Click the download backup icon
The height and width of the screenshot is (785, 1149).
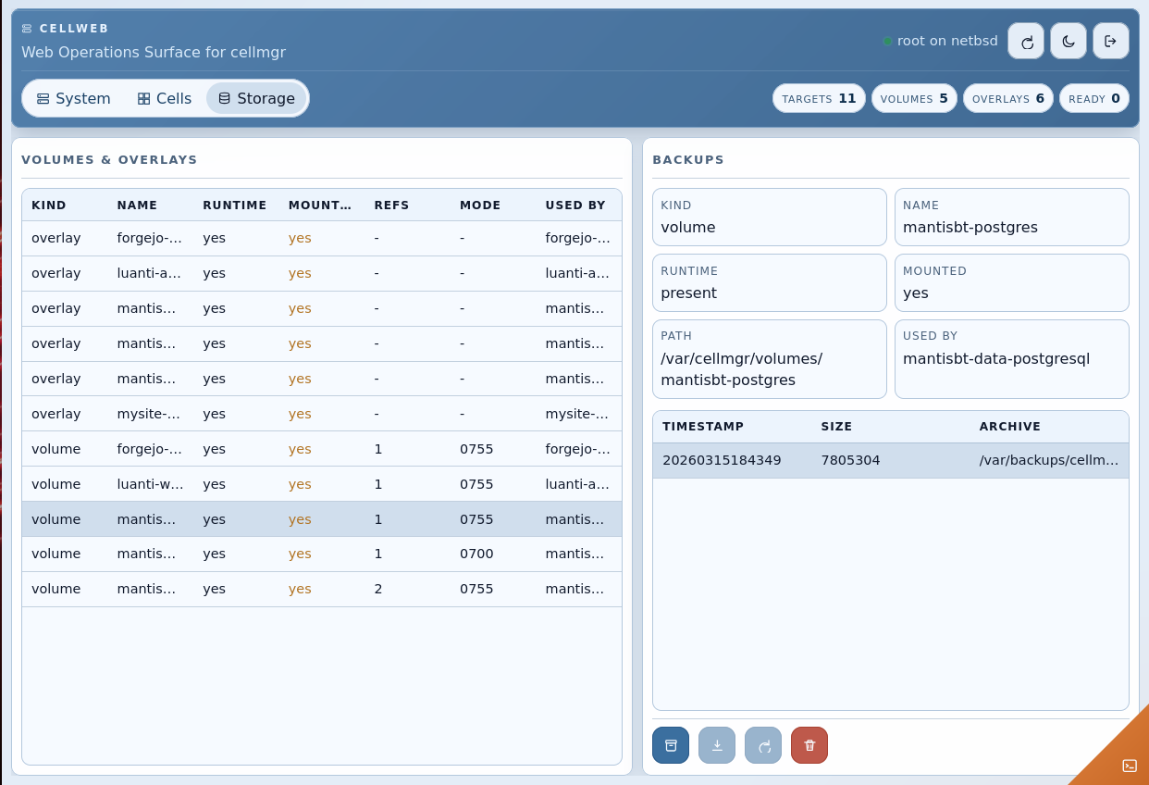[x=717, y=745]
